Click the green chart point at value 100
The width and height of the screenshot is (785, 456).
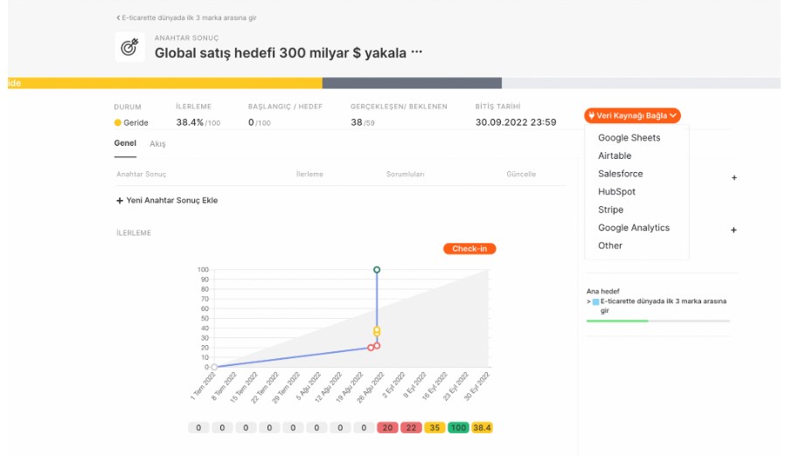[377, 270]
